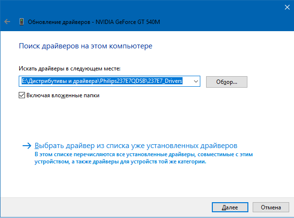This screenshot has height=218, width=294.
Task: Click the Поиск драйверов на этом компьютере heading
Action: [x=86, y=46]
